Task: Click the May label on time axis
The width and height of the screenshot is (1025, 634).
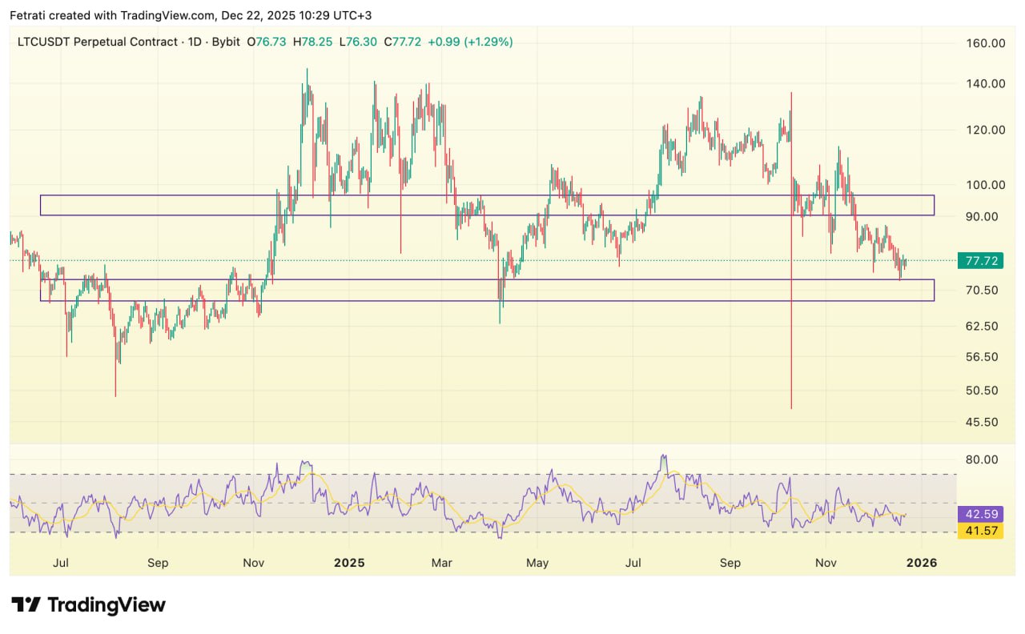Action: [x=537, y=563]
